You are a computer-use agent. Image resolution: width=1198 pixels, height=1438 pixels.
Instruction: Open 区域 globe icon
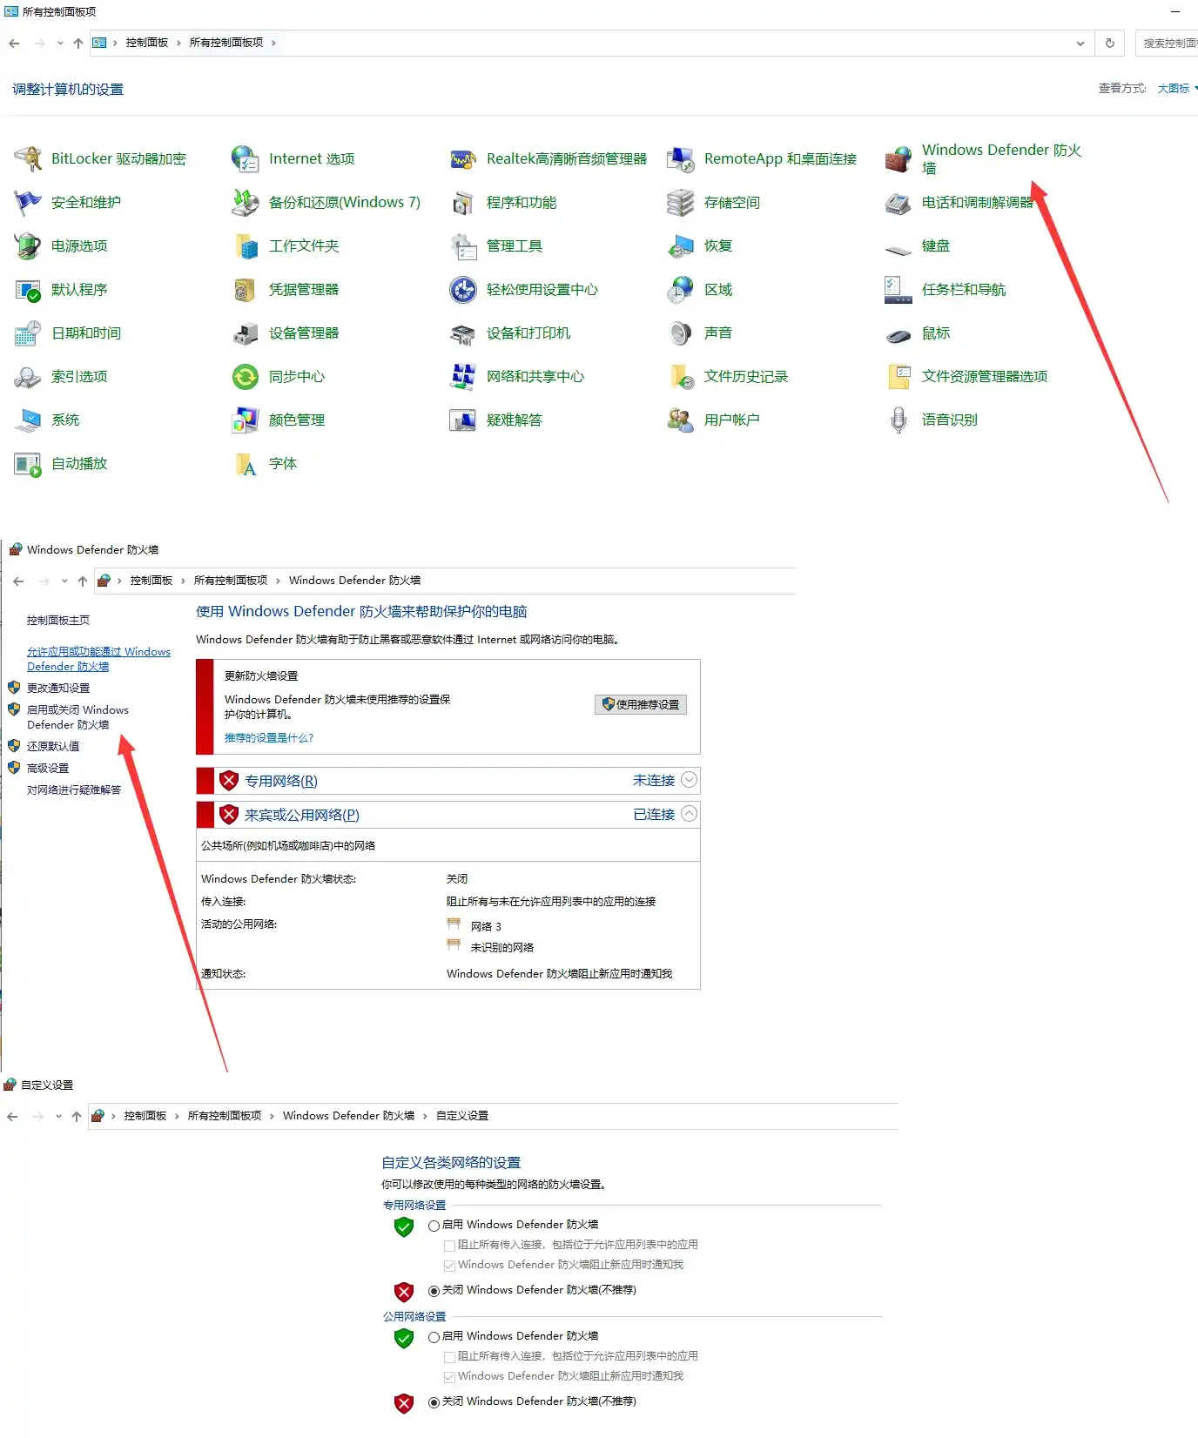pyautogui.click(x=681, y=290)
